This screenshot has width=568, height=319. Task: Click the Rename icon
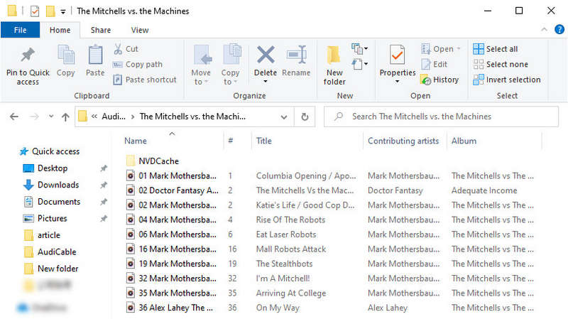pos(296,55)
